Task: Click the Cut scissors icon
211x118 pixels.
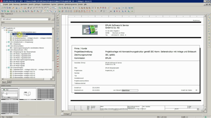Action: click(16, 8)
